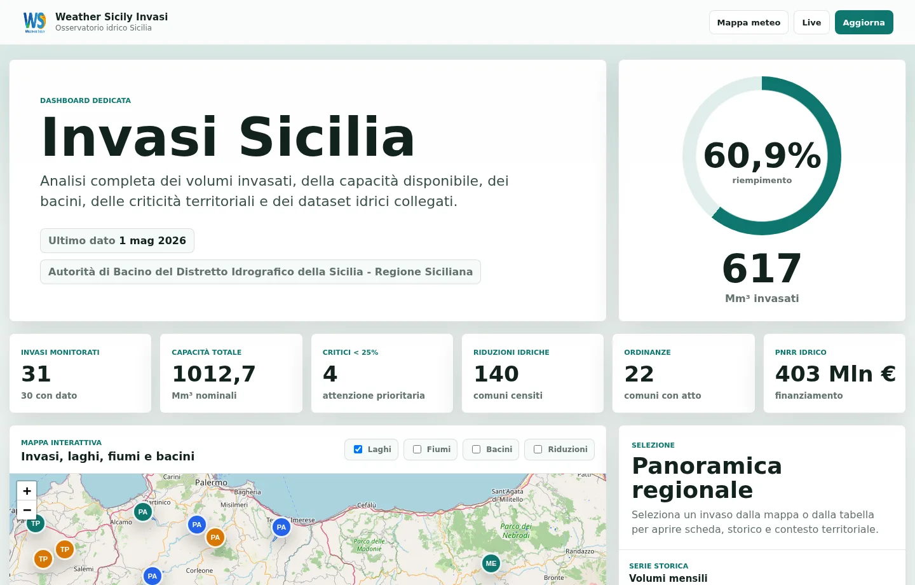Screen dimensions: 915x585
Task: Click the Aggiorna refresh button
Action: click(864, 22)
